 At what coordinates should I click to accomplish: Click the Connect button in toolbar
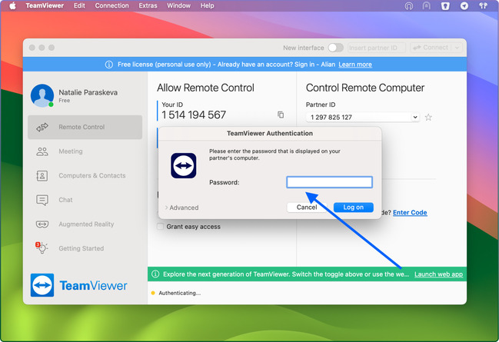[431, 48]
